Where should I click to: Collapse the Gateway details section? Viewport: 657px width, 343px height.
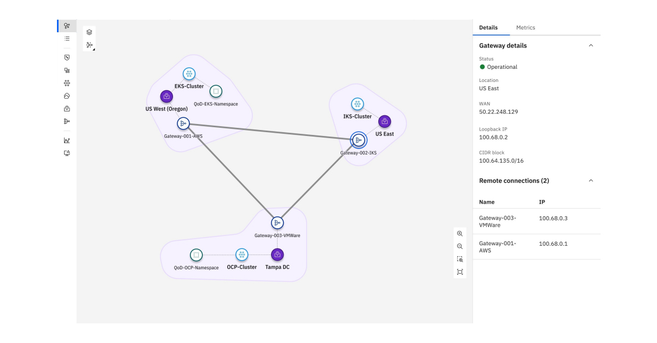coord(590,45)
